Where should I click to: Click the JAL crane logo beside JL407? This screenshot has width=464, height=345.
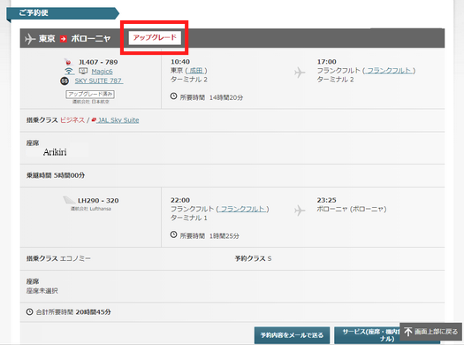[x=68, y=62]
